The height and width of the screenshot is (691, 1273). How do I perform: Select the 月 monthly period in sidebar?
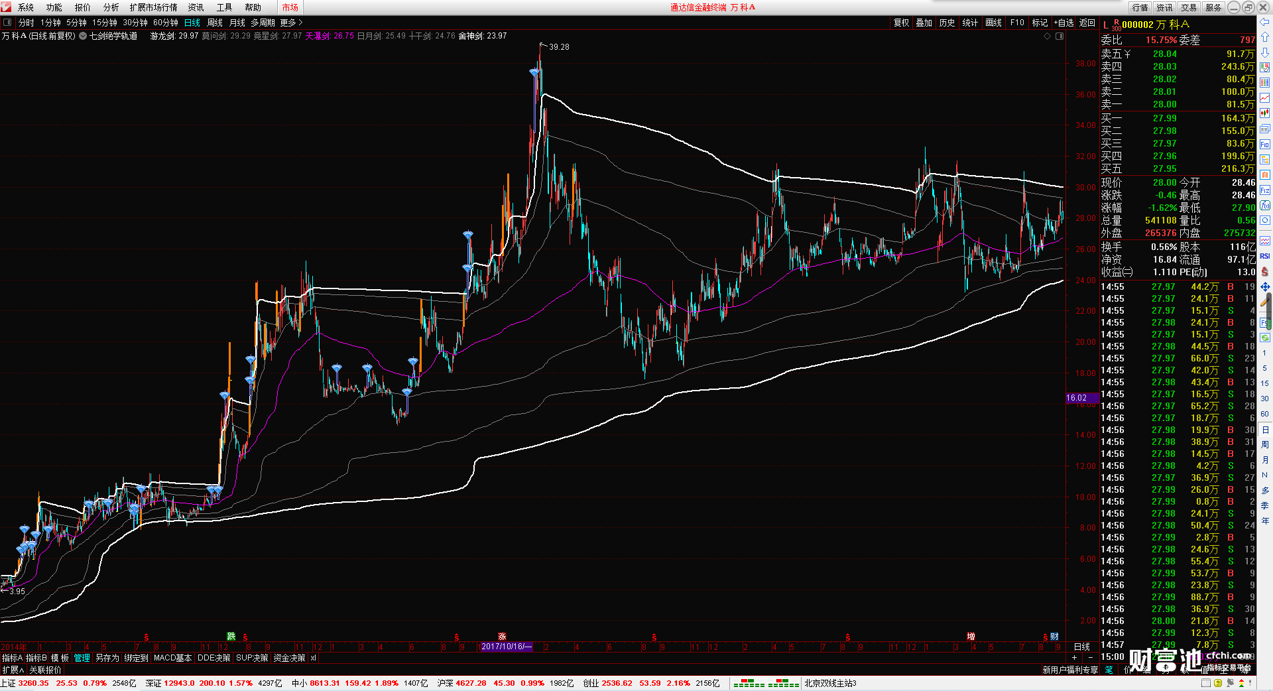(x=1264, y=460)
